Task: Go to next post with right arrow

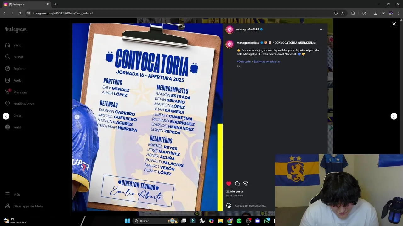Action: [x=394, y=116]
